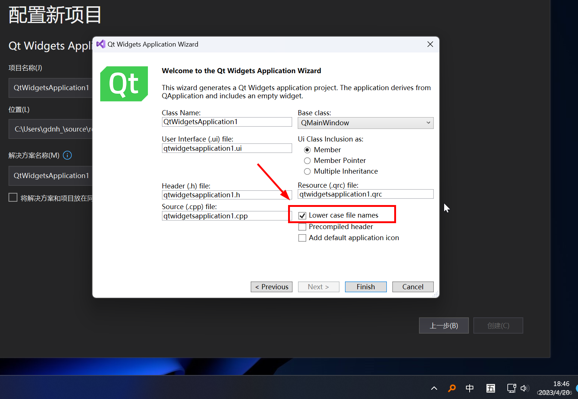Check the 将解决方案和项目放在同 checkbox in the background window

tap(13, 198)
